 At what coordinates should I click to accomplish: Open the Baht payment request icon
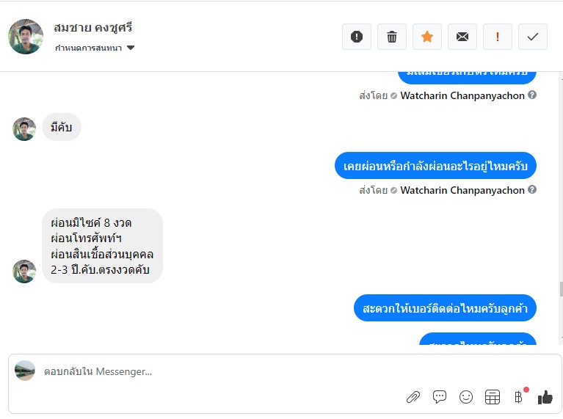coord(518,397)
